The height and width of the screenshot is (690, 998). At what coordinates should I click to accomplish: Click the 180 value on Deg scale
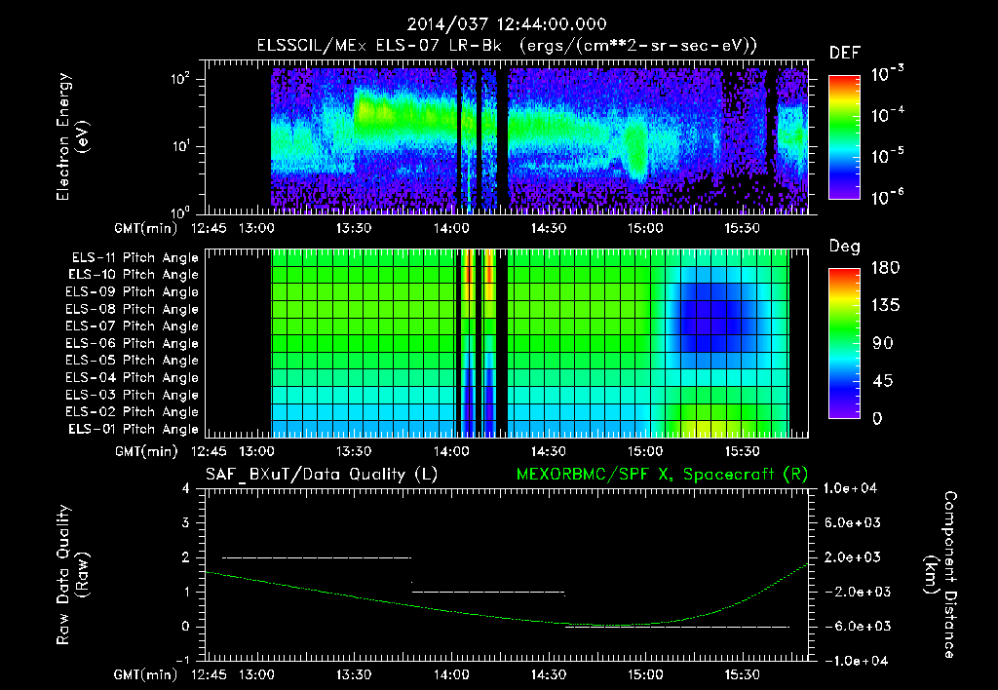(x=885, y=268)
